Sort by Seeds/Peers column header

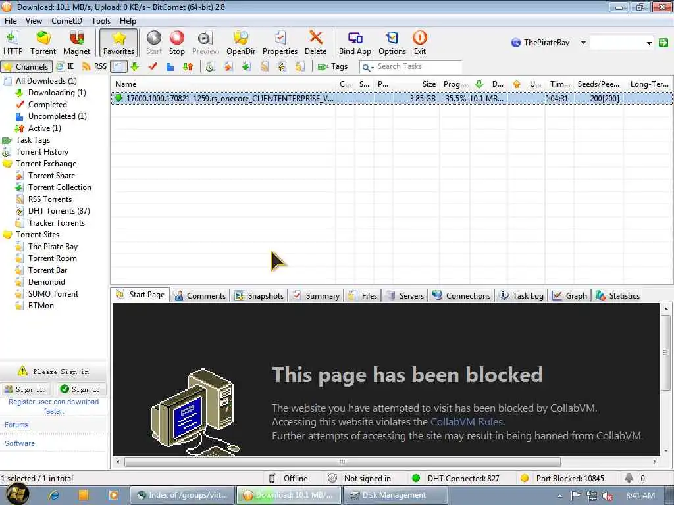599,84
